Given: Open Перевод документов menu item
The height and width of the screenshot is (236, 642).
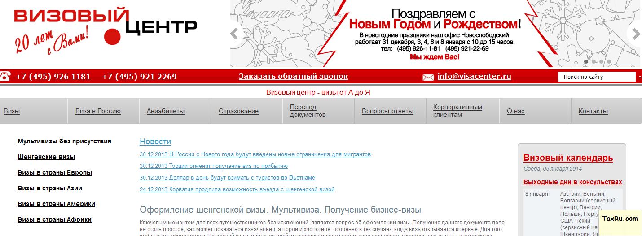Looking at the screenshot, I should (308, 111).
